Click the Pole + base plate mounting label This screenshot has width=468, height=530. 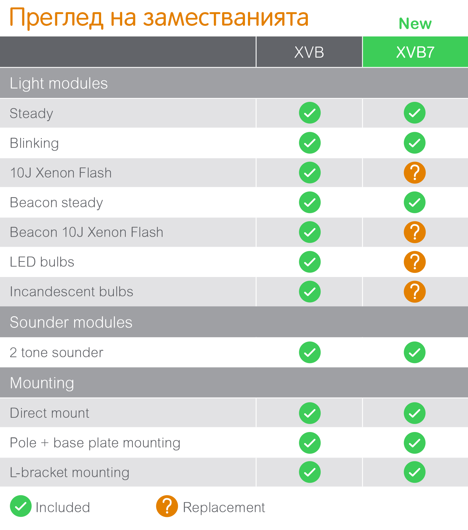tap(95, 443)
